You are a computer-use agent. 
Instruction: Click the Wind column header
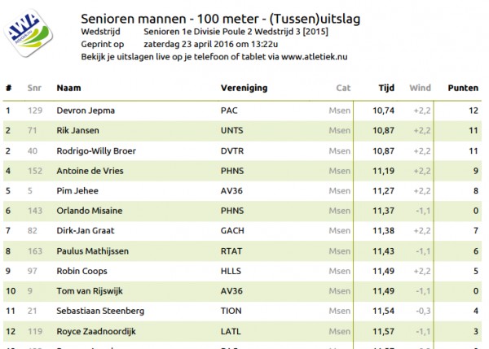420,88
